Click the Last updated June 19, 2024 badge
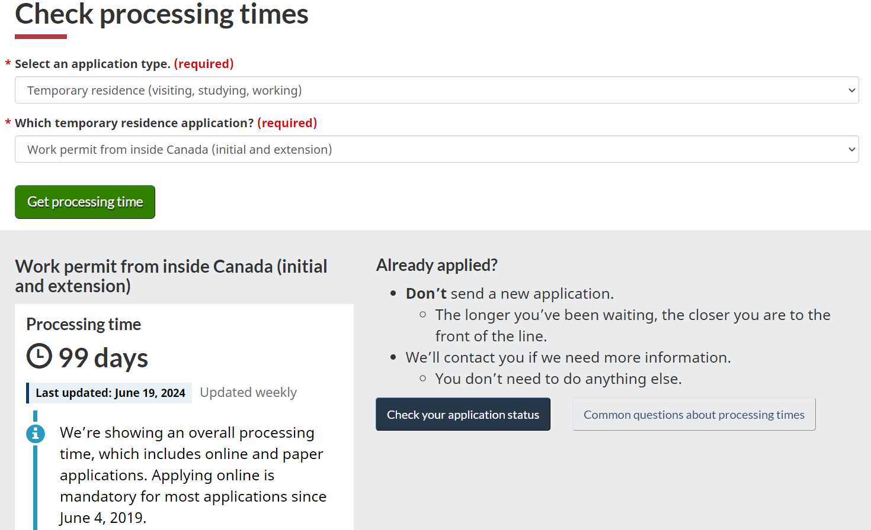 110,393
